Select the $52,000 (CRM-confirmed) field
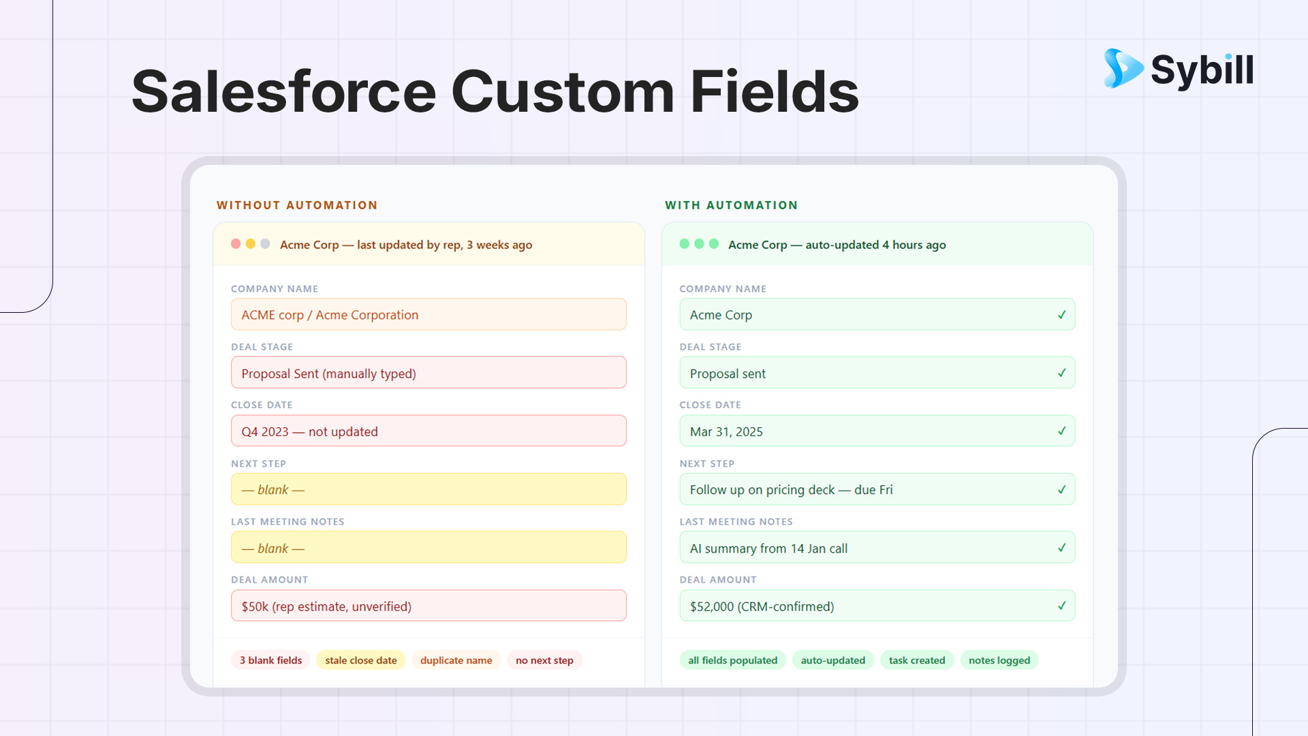 click(877, 606)
